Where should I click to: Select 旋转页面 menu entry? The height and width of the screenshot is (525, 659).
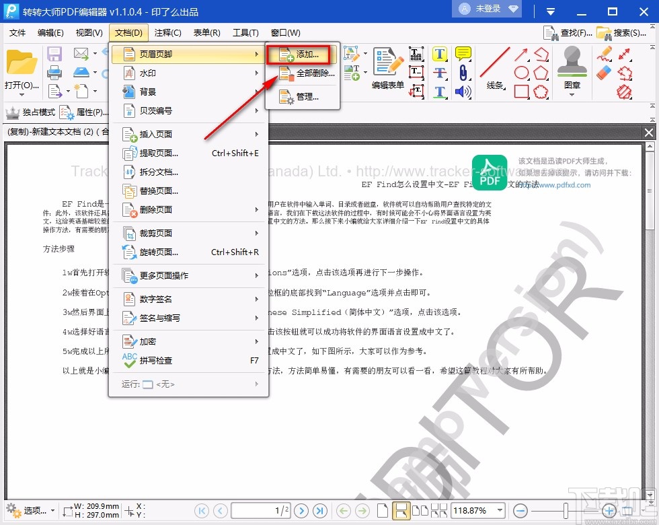188,252
